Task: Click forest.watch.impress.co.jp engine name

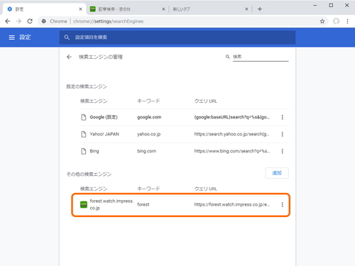Action: click(x=111, y=204)
